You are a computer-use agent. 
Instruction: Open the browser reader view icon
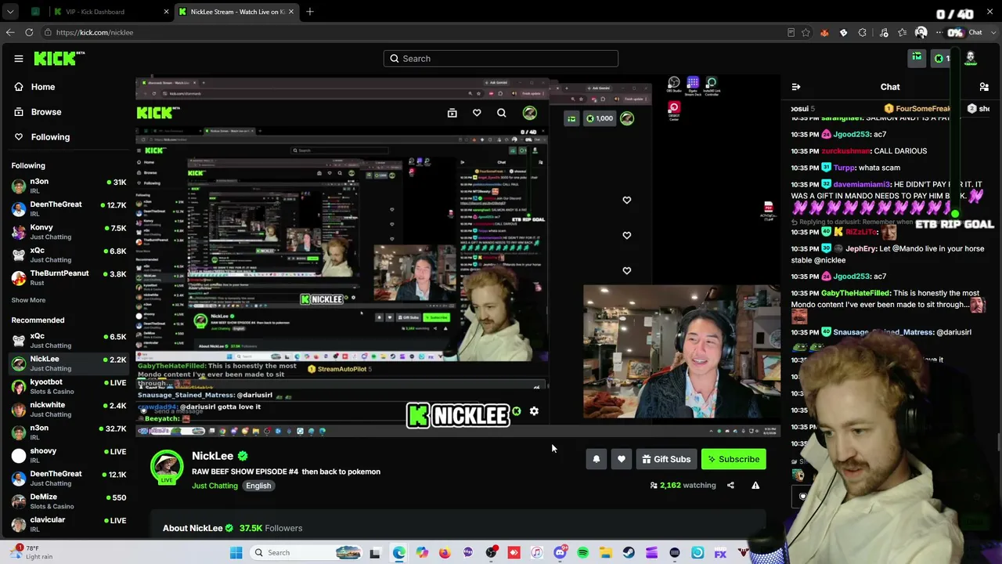pos(791,33)
